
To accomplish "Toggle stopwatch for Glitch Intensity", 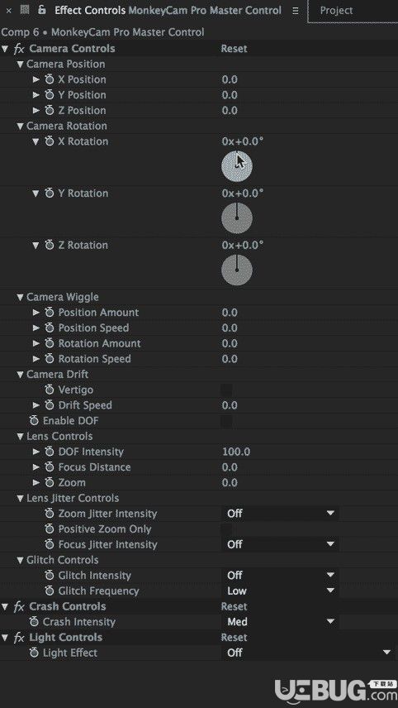I will [x=49, y=576].
